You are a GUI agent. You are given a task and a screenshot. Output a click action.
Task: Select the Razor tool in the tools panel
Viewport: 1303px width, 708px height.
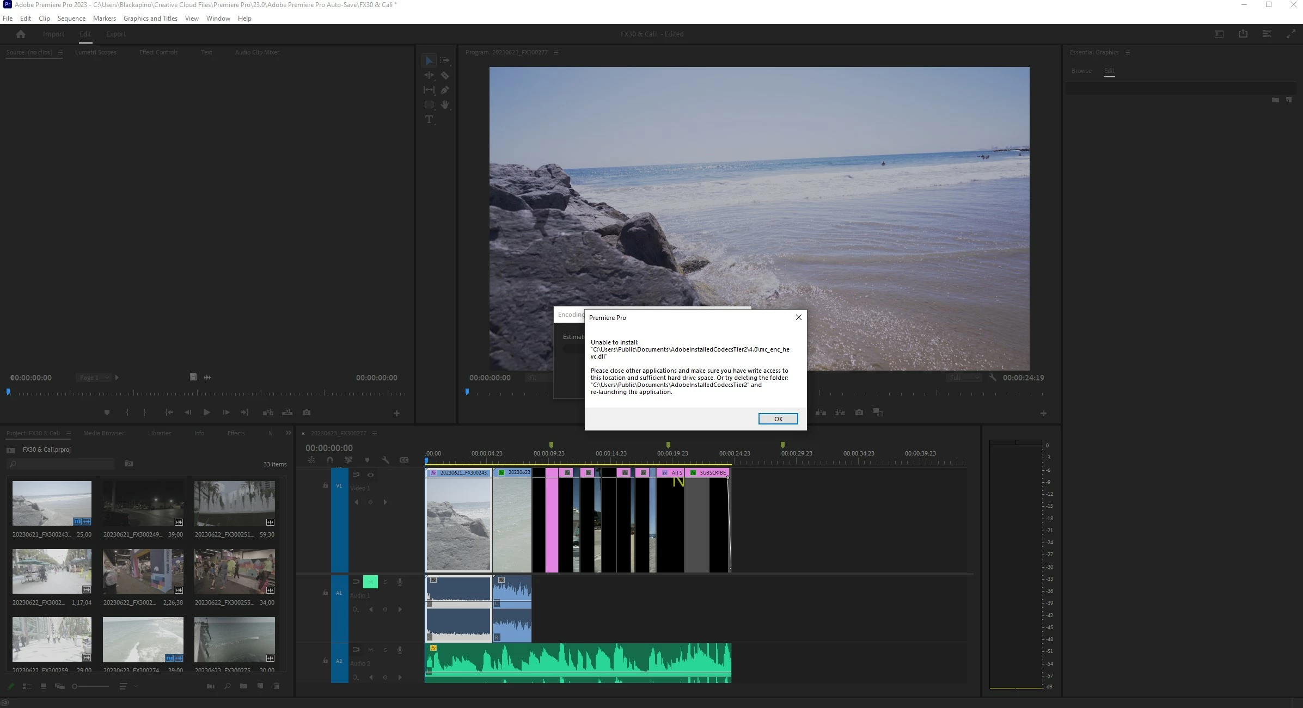point(445,76)
